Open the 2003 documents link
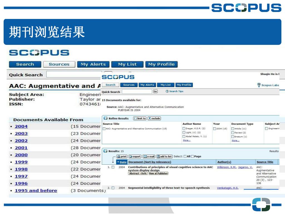This screenshot has width=285, height=214. (x=21, y=133)
